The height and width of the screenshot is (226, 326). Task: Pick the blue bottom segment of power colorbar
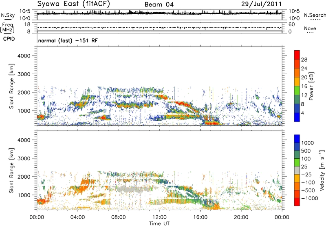297,117
